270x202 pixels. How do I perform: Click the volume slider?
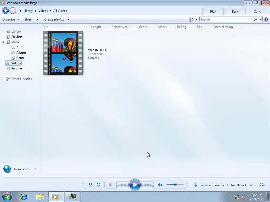pyautogui.click(x=175, y=185)
